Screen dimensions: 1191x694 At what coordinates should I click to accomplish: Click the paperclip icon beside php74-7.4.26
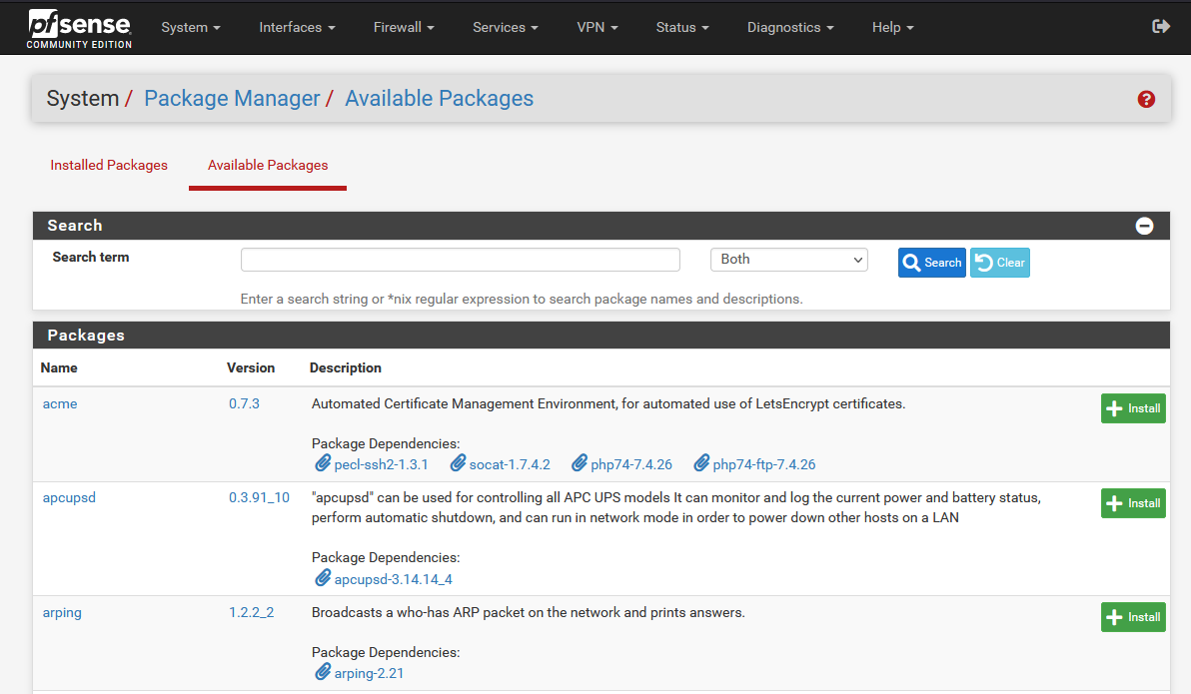pyautogui.click(x=580, y=462)
